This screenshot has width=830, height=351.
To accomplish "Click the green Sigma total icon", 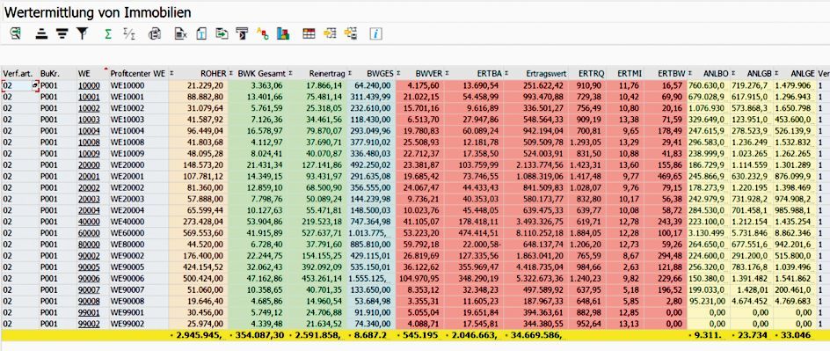I will 108,34.
